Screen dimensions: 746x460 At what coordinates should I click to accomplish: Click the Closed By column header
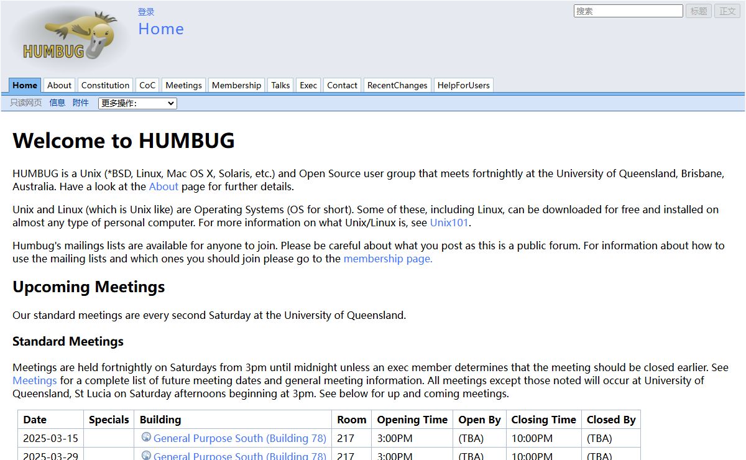pos(611,420)
